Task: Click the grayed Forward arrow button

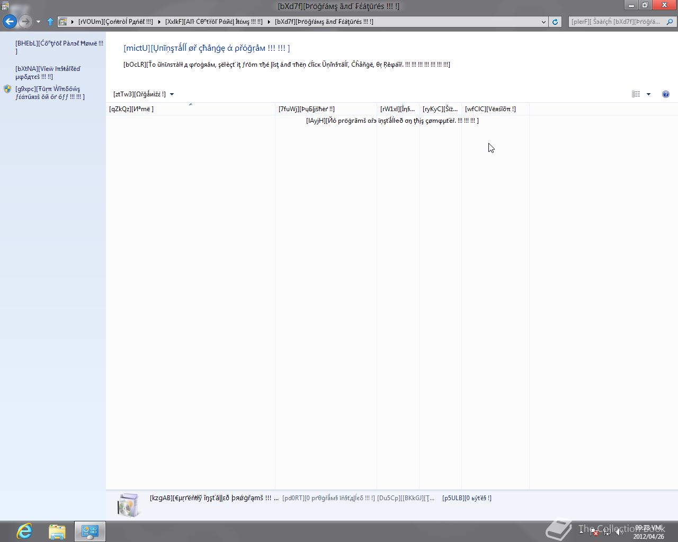Action: click(25, 22)
